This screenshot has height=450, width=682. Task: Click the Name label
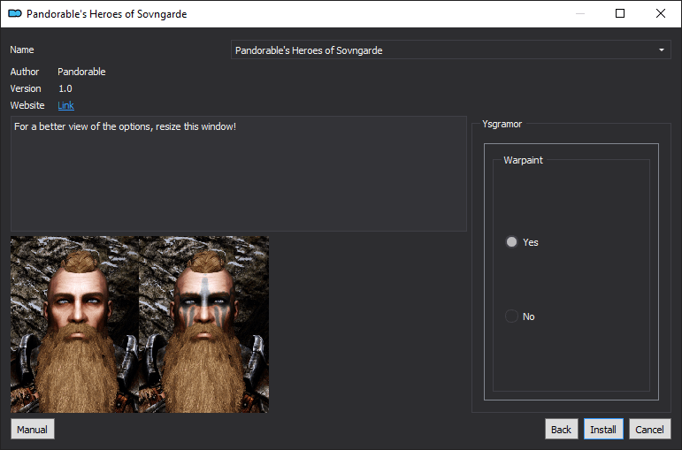click(22, 50)
